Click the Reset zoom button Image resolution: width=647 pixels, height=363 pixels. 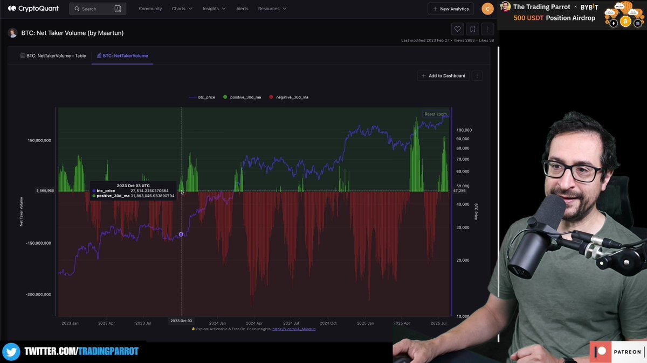click(436, 114)
